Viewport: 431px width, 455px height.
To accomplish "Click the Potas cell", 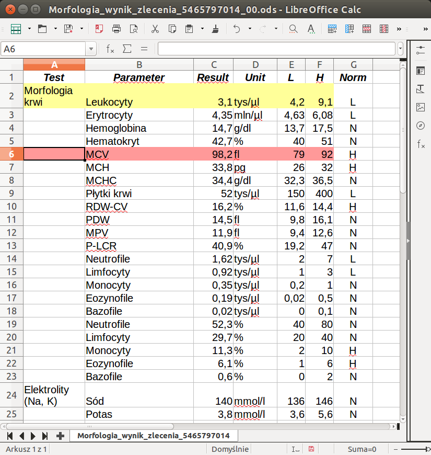I will [139, 414].
